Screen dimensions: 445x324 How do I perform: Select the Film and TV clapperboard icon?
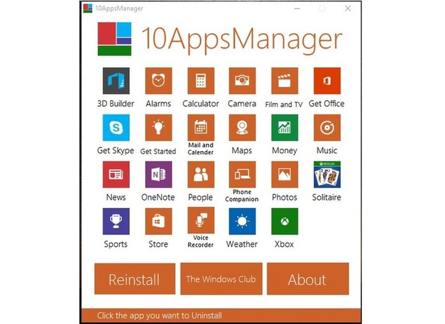click(x=284, y=80)
